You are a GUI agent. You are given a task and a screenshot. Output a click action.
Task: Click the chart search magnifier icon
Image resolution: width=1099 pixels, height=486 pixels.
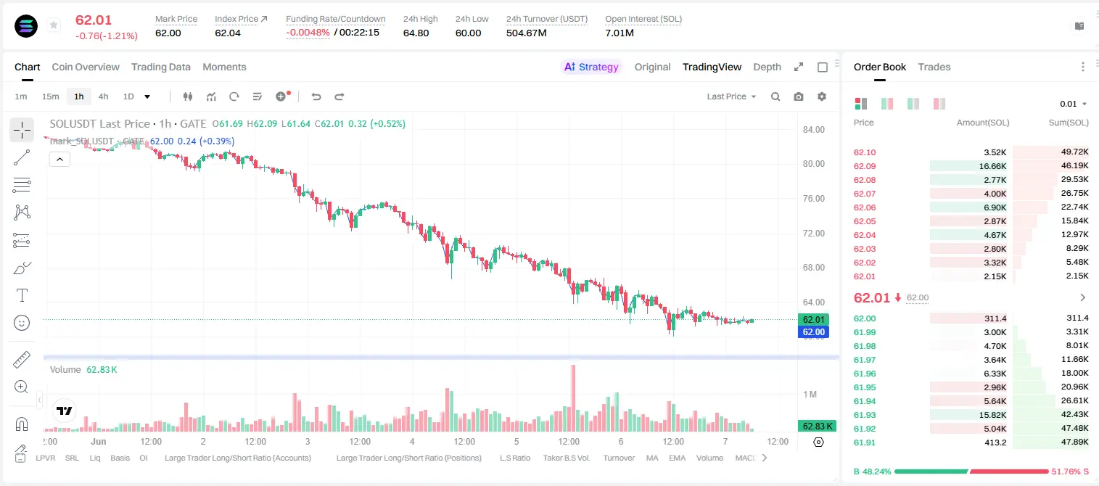pyautogui.click(x=775, y=96)
